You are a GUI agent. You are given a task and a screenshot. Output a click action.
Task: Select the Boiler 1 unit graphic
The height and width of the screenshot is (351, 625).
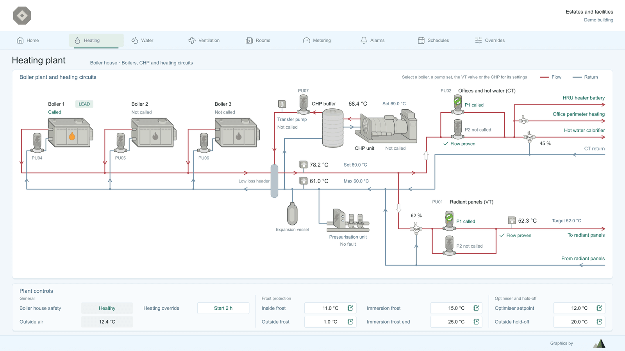(71, 133)
